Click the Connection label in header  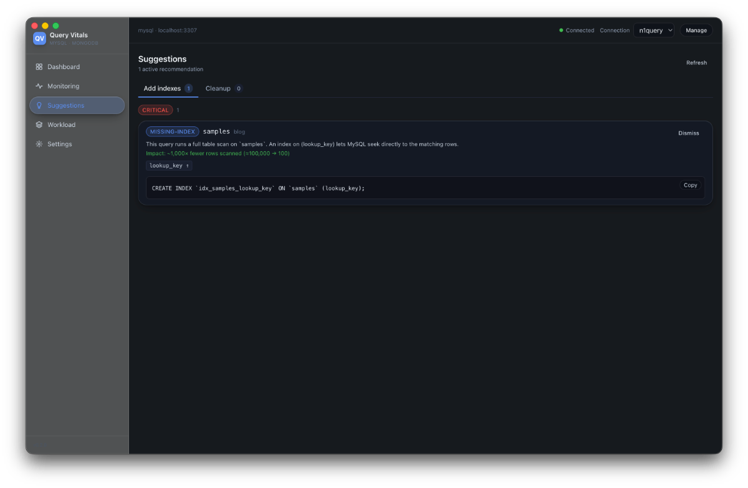615,30
